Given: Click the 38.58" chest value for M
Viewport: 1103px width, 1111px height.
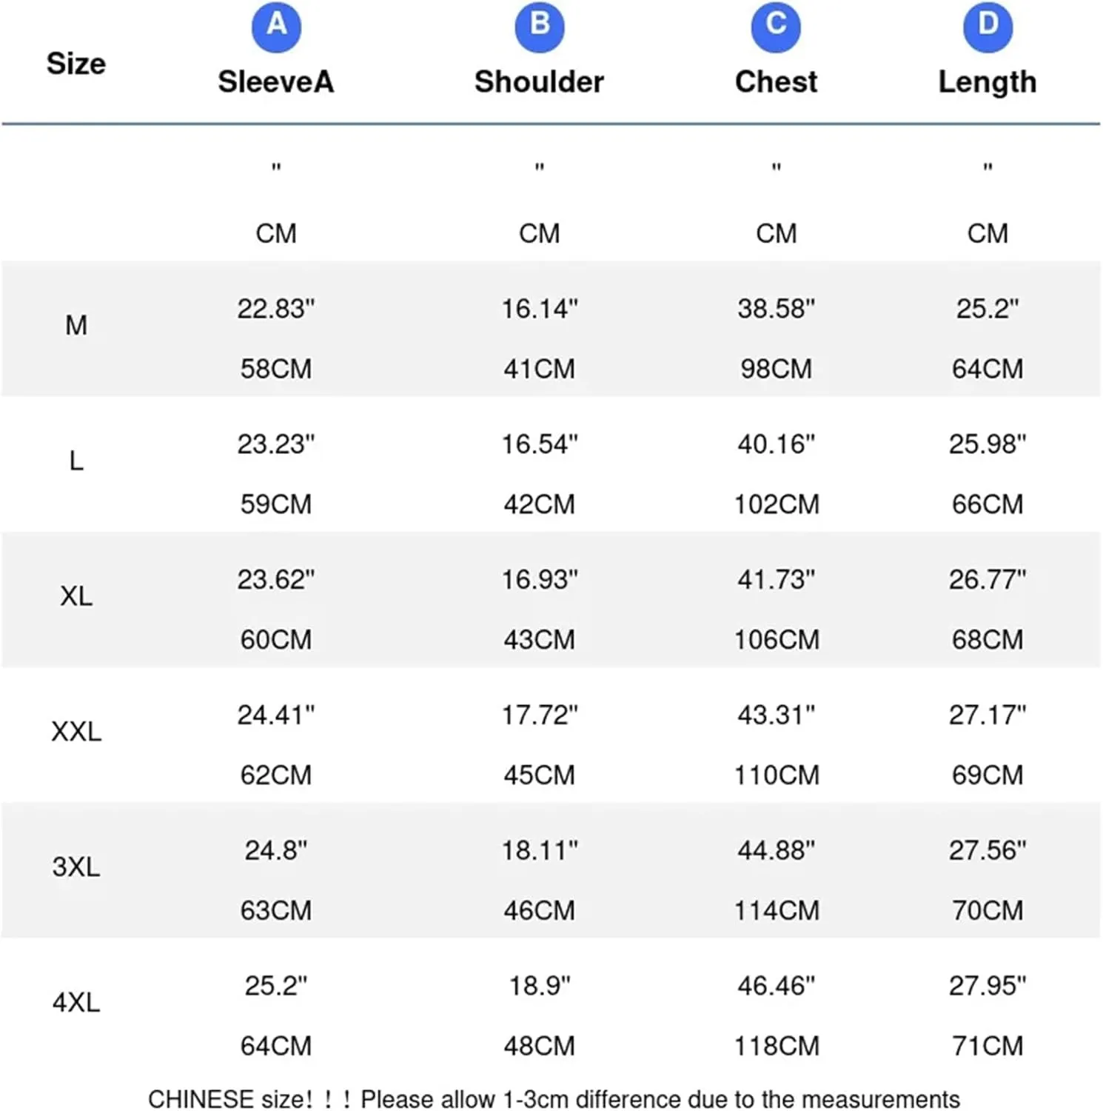Looking at the screenshot, I should [x=776, y=309].
